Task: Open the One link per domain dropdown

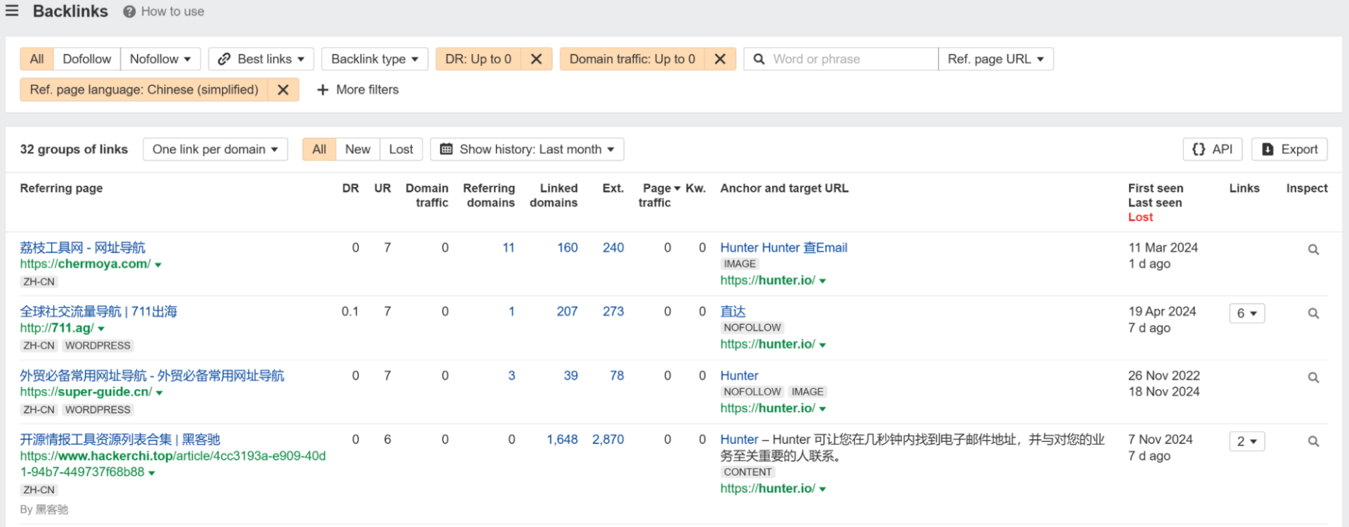Action: [215, 149]
